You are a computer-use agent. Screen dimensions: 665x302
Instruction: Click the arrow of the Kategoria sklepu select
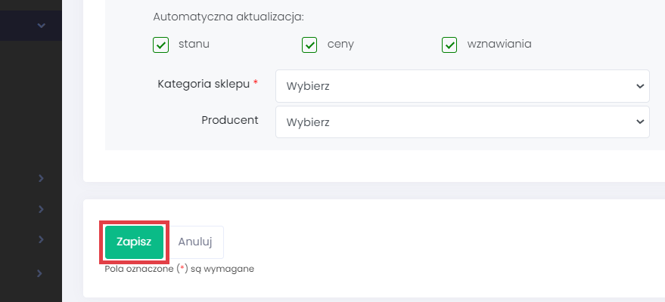[639, 86]
